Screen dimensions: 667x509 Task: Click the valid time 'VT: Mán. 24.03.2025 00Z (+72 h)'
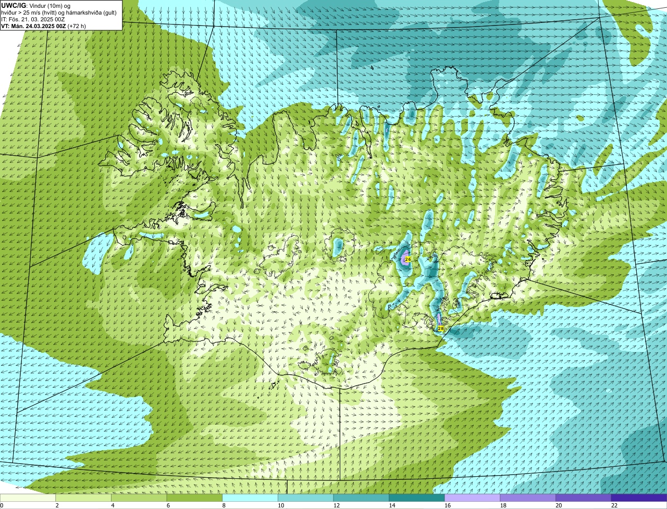pos(43,26)
